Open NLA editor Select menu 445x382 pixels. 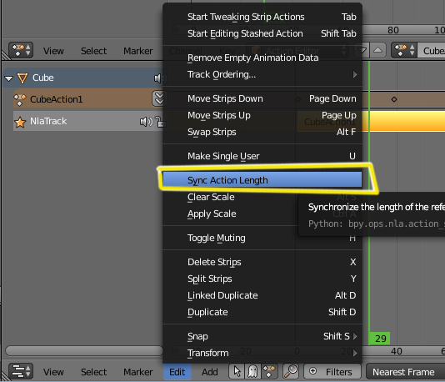tap(93, 372)
